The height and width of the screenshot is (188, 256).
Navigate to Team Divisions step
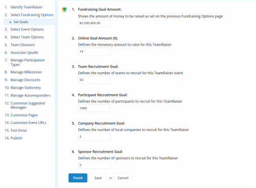pyautogui.click(x=23, y=45)
